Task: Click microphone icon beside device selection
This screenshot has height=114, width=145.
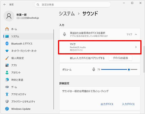Action: click(64, 34)
